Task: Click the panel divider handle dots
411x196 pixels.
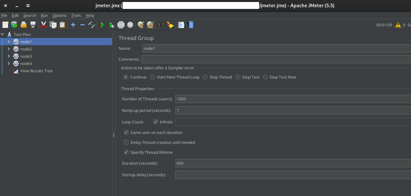Action: point(114,135)
